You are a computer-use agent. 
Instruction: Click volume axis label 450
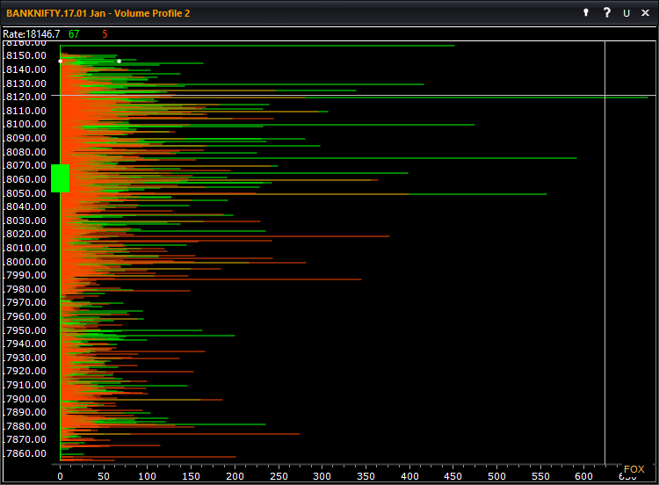[x=453, y=476]
